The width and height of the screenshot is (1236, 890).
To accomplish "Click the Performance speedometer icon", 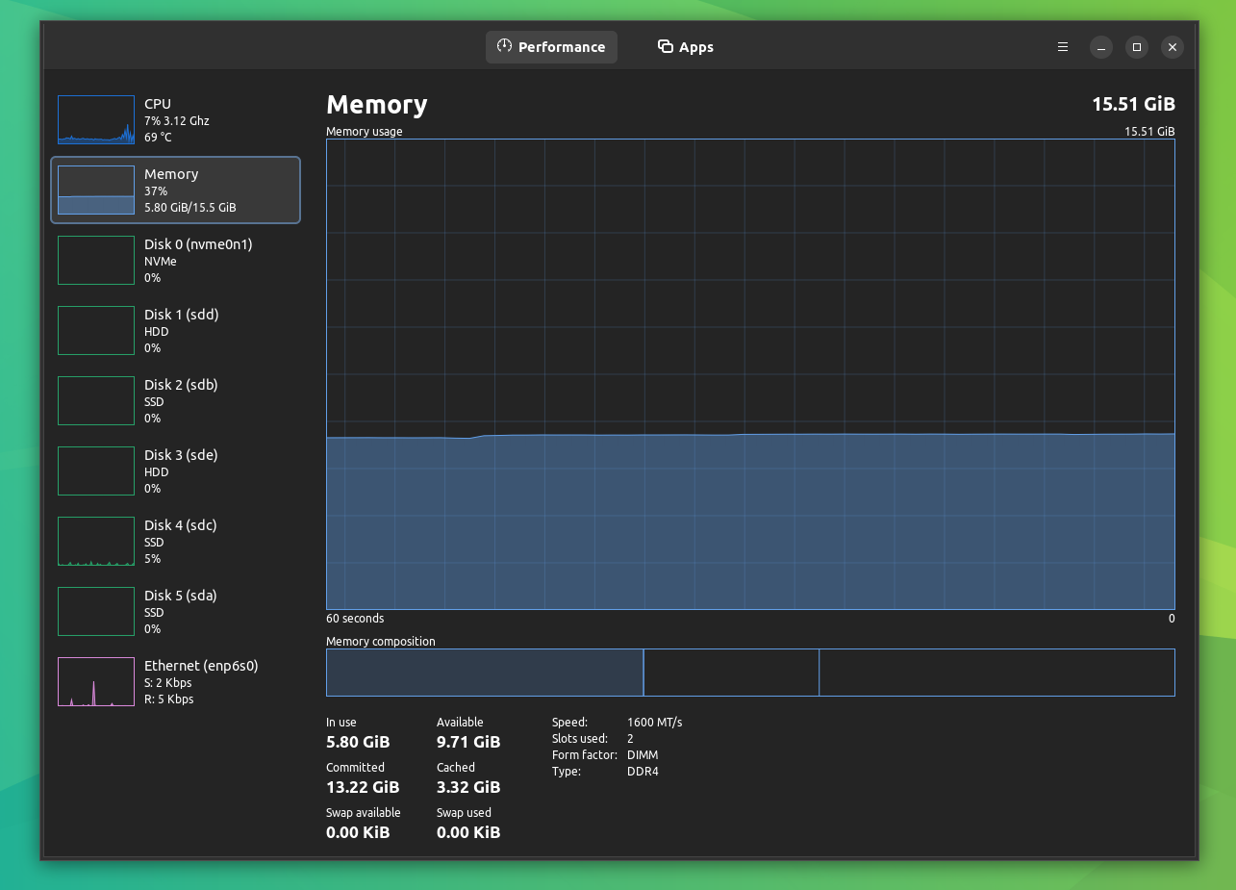I will (504, 46).
